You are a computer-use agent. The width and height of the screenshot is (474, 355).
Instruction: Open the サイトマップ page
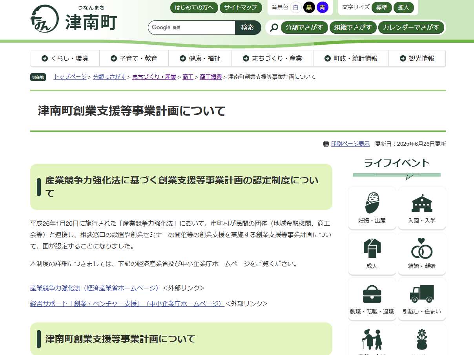pyautogui.click(x=241, y=7)
